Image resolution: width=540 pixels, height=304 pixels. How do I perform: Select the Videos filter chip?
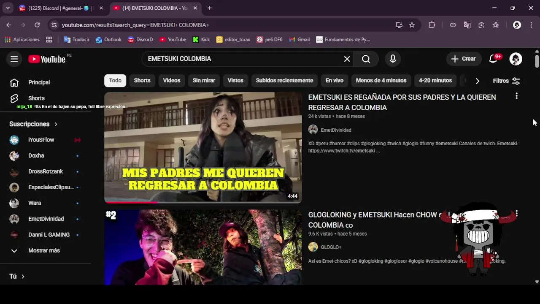(172, 81)
